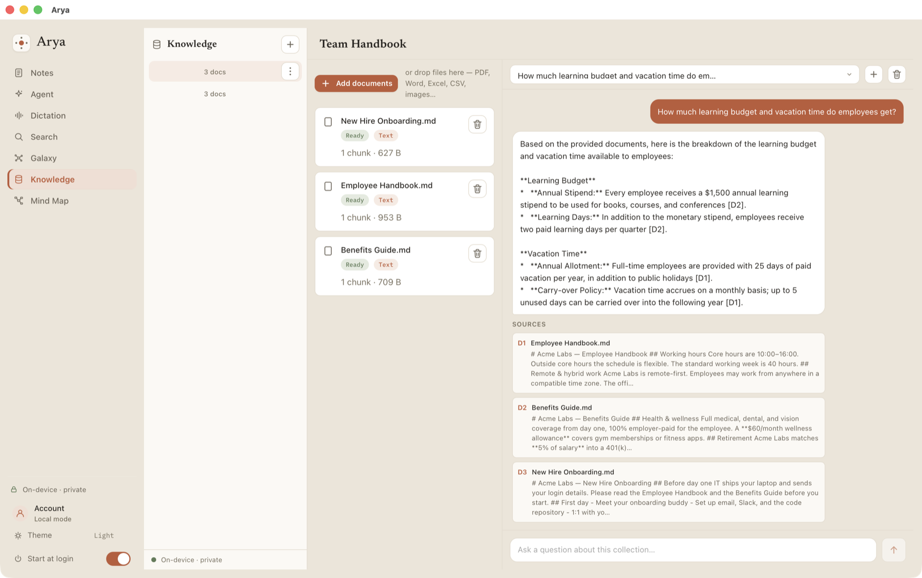Click the Benefits Guide.md file name
Viewport: 922px width, 578px height.
(x=375, y=250)
